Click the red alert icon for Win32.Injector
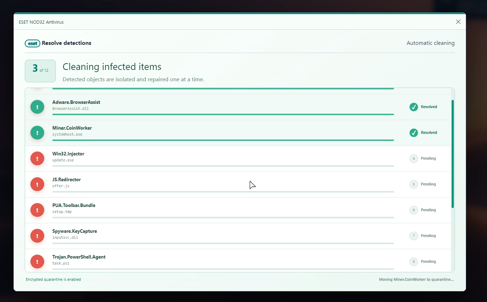 (37, 159)
